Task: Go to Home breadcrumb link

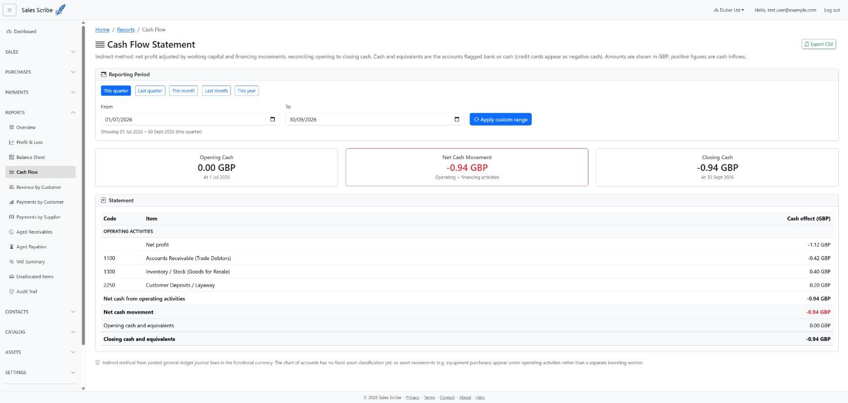Action: click(102, 30)
